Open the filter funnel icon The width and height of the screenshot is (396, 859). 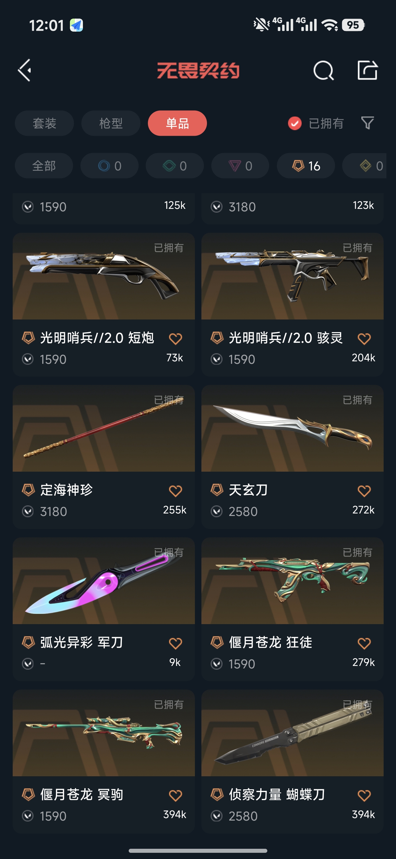(368, 123)
